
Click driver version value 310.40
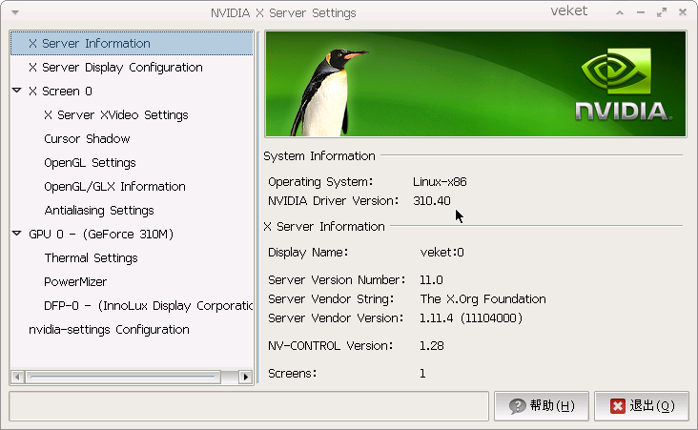(x=431, y=201)
